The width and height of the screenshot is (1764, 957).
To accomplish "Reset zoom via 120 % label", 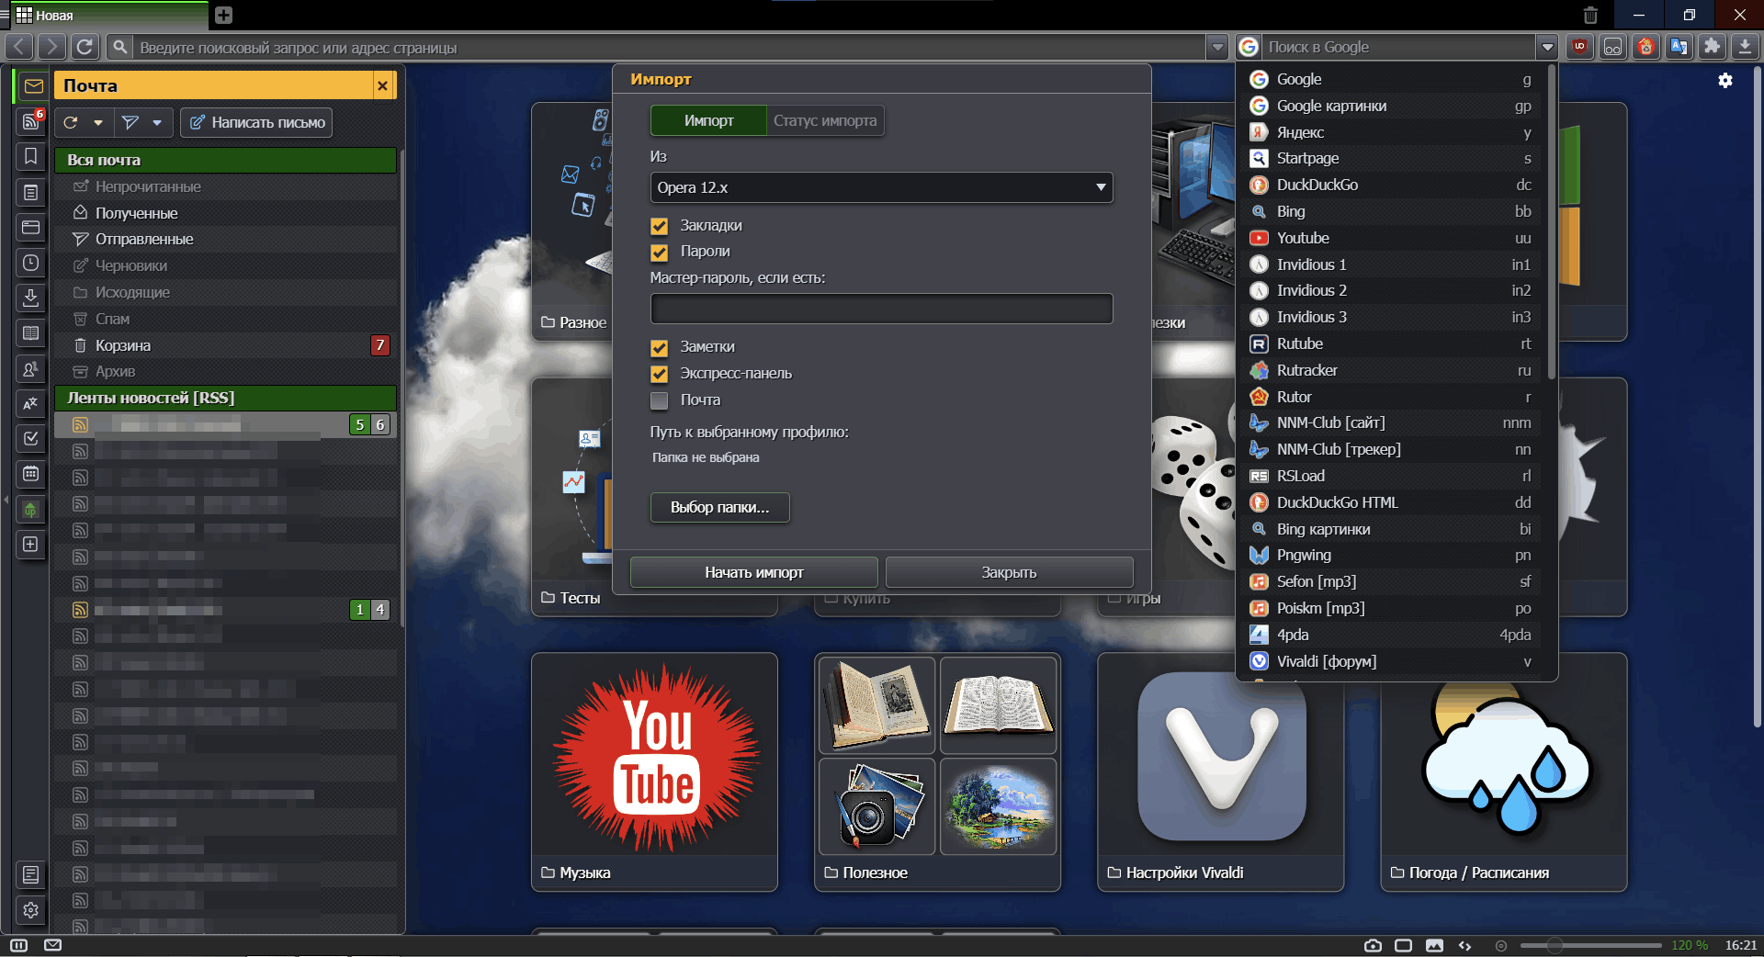I will click(1690, 945).
